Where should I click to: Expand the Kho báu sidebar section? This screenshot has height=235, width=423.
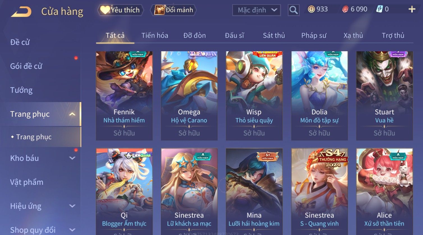[72, 158]
